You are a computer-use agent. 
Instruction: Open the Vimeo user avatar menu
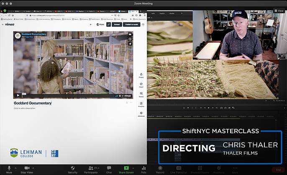143,25
